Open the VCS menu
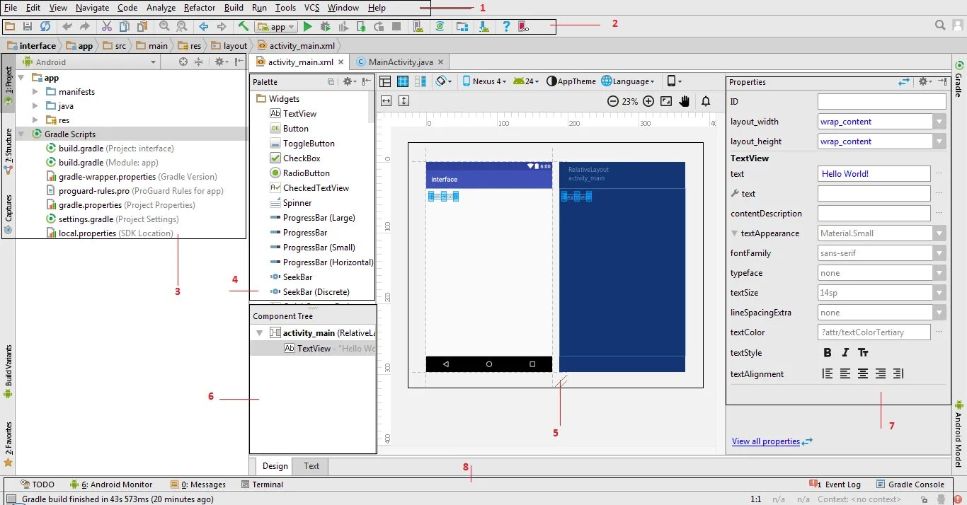This screenshot has width=967, height=505. [312, 8]
